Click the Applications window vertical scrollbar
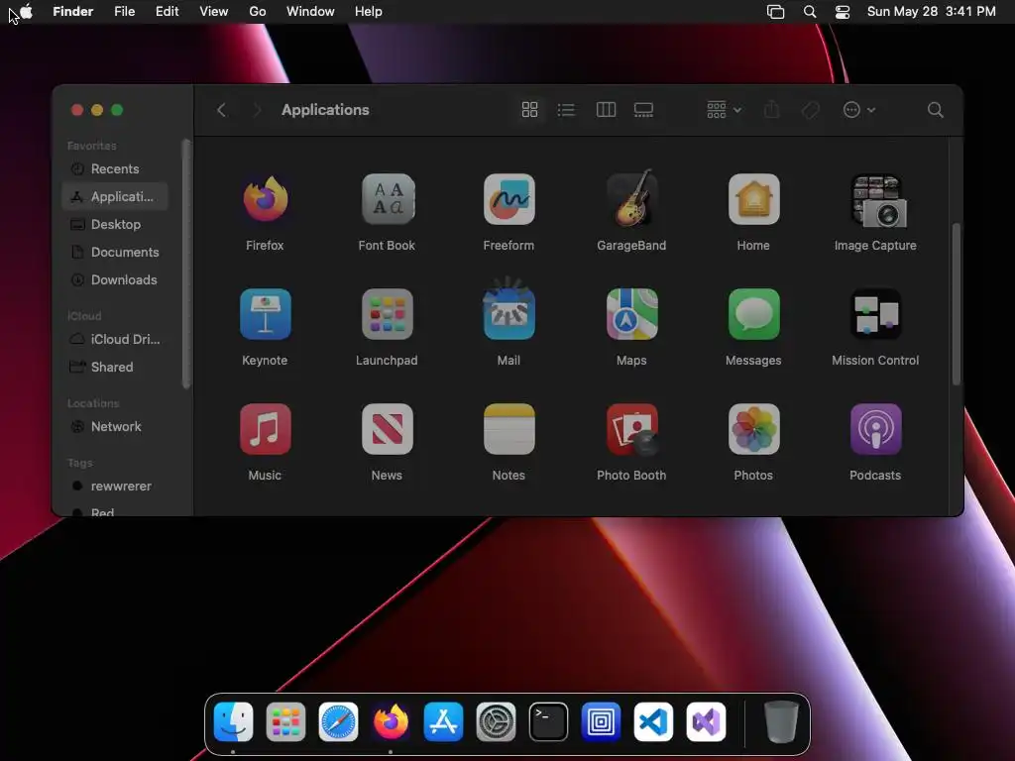 [x=957, y=304]
